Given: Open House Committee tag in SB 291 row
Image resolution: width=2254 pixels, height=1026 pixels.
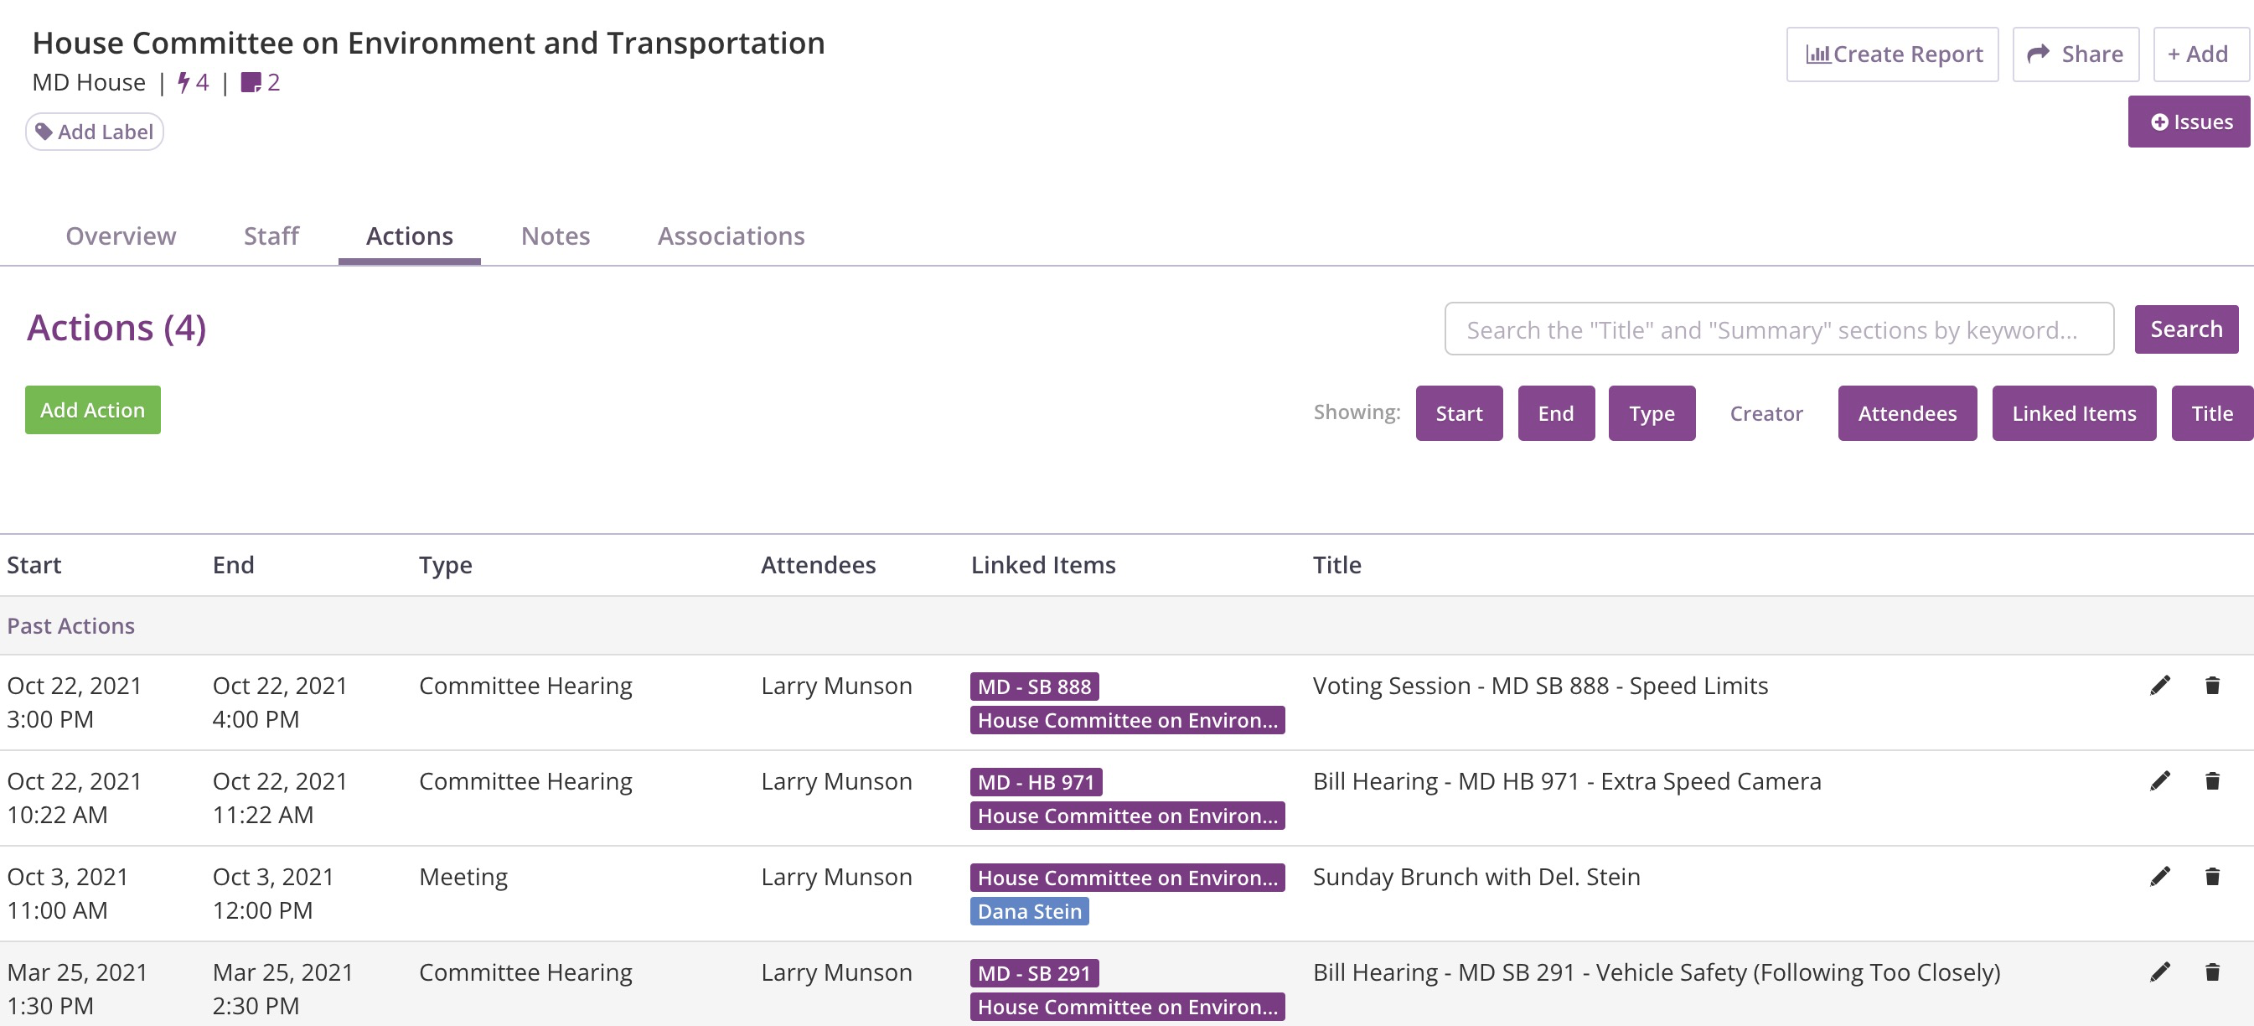Looking at the screenshot, I should point(1127,1007).
